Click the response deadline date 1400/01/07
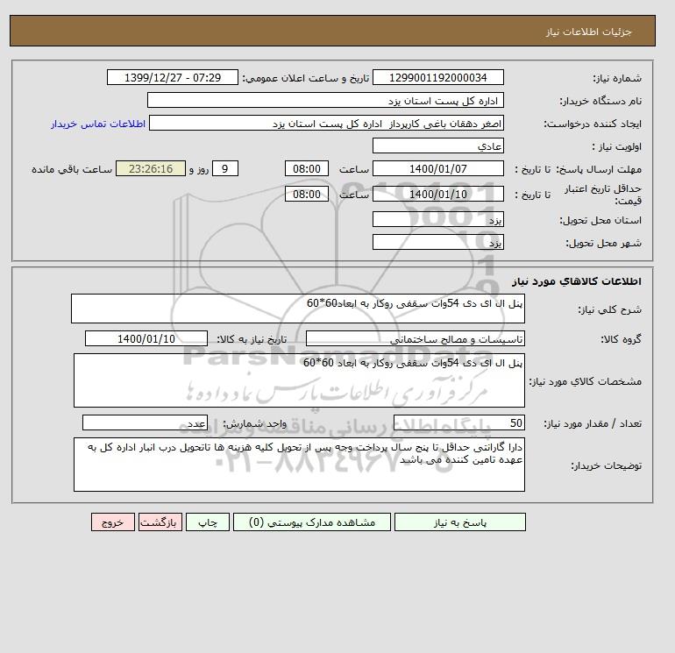 click(437, 169)
